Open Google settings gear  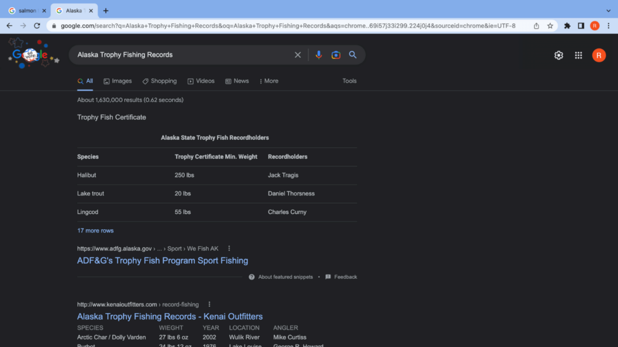[x=559, y=55]
